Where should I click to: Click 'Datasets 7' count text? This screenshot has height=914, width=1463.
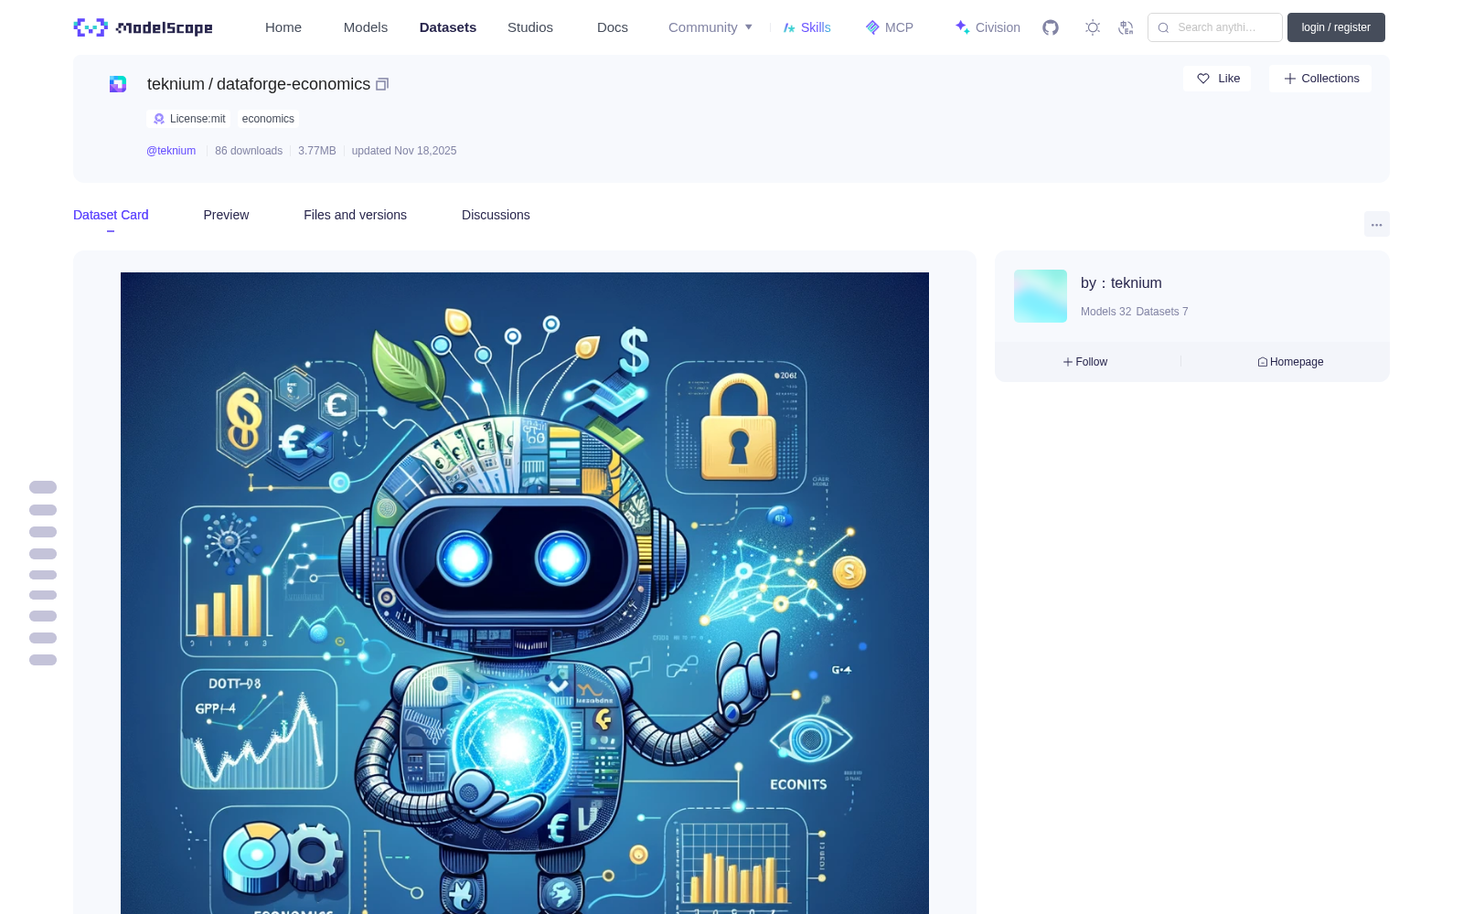(1162, 312)
